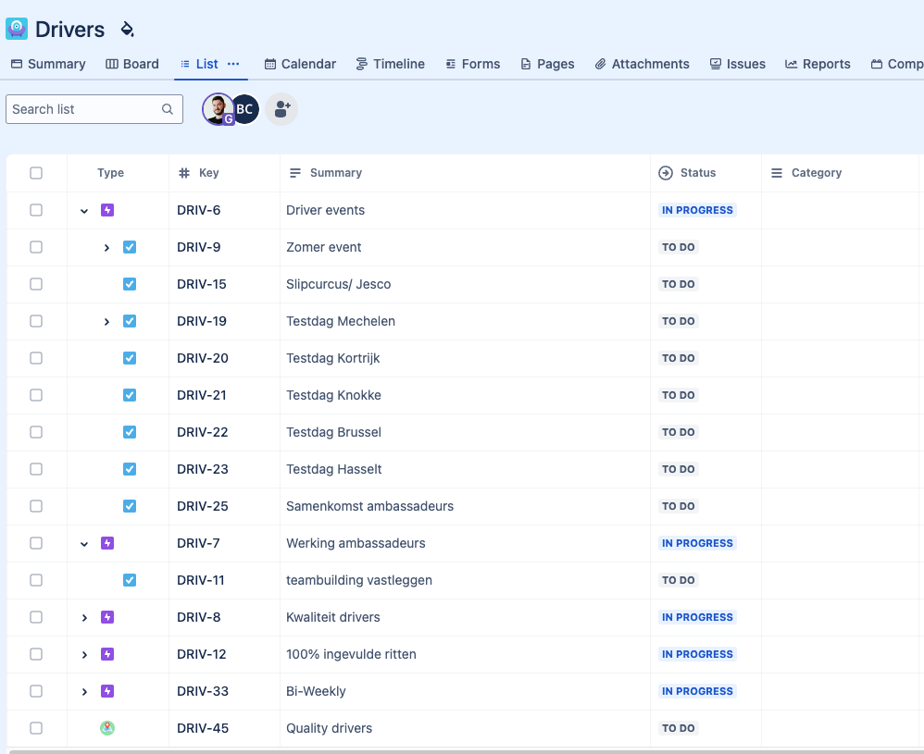Open issue key DRIV-25 link

point(202,506)
